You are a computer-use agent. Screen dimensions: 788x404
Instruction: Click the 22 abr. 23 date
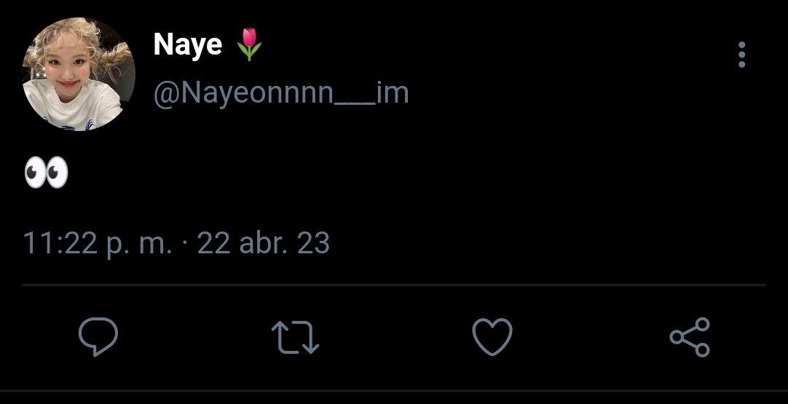point(264,243)
